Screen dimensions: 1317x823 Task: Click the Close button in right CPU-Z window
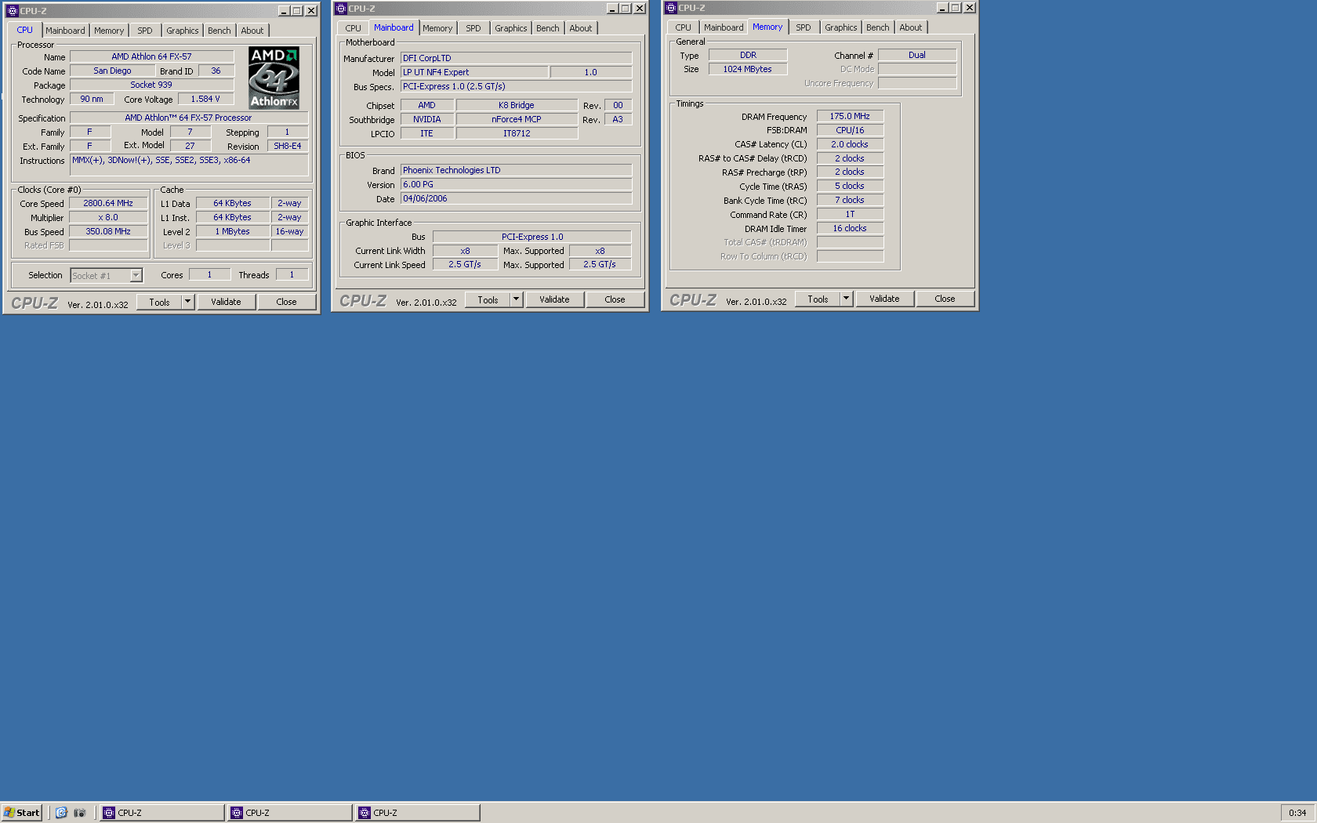pyautogui.click(x=945, y=299)
